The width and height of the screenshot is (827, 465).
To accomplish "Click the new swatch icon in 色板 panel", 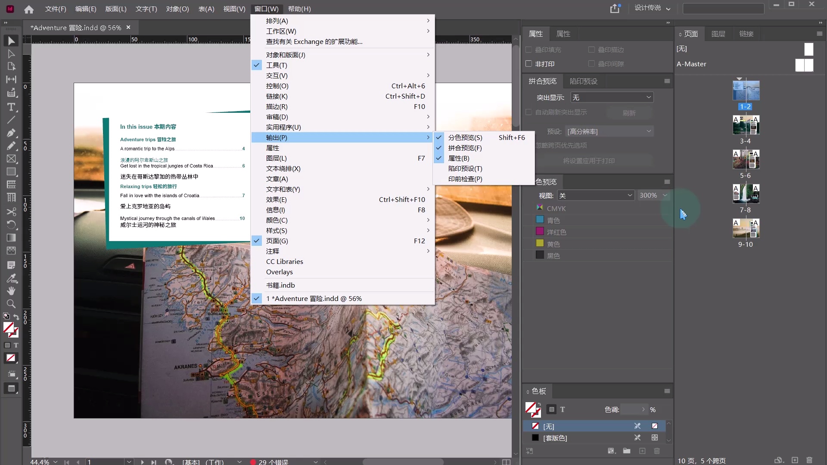I will (642, 451).
